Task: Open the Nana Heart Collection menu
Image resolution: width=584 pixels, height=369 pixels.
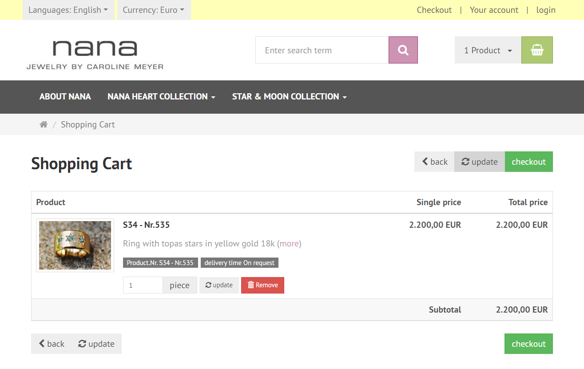Action: [161, 97]
